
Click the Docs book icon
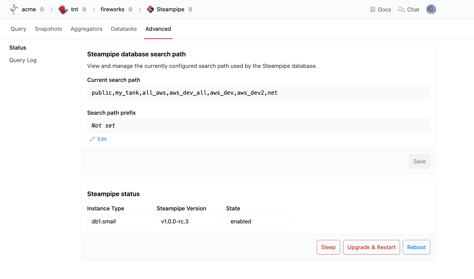(373, 10)
